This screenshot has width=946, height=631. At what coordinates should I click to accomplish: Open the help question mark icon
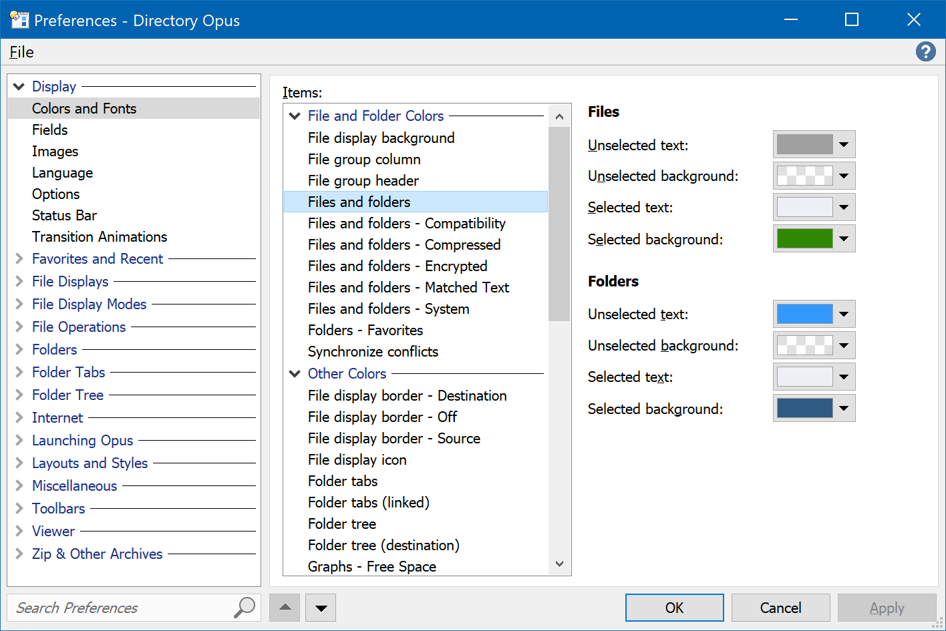coord(925,51)
